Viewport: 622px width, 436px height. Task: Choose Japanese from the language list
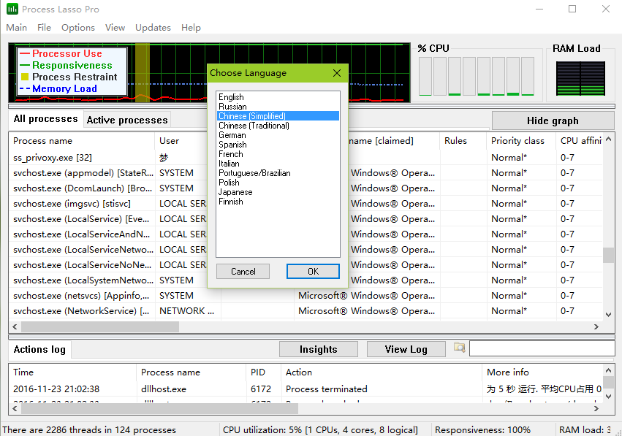click(x=235, y=192)
